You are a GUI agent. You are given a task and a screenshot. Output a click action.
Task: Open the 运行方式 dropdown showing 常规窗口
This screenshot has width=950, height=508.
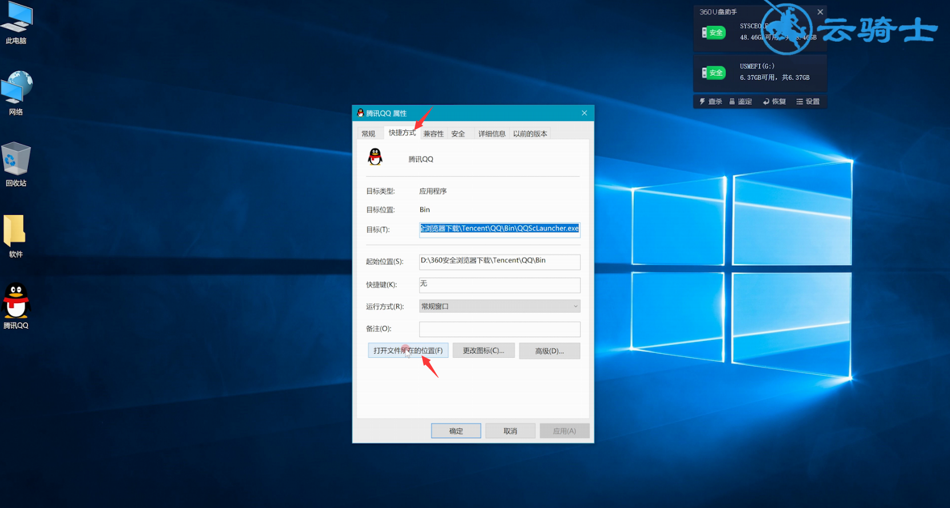(499, 306)
